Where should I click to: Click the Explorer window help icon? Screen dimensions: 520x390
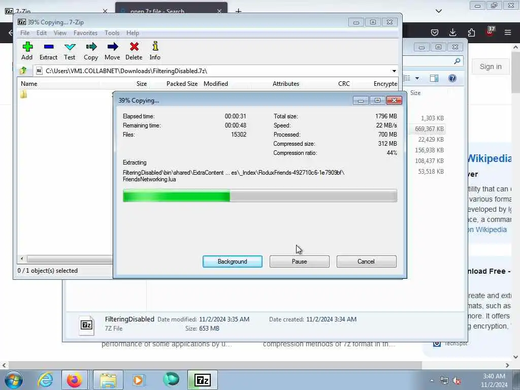452,78
